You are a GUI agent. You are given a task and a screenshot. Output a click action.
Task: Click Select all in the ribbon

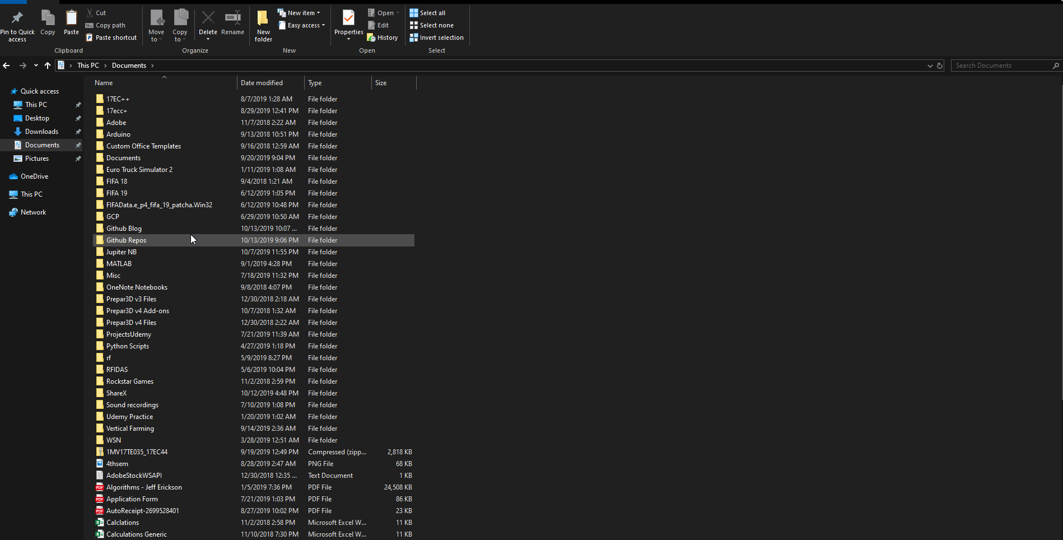point(428,13)
